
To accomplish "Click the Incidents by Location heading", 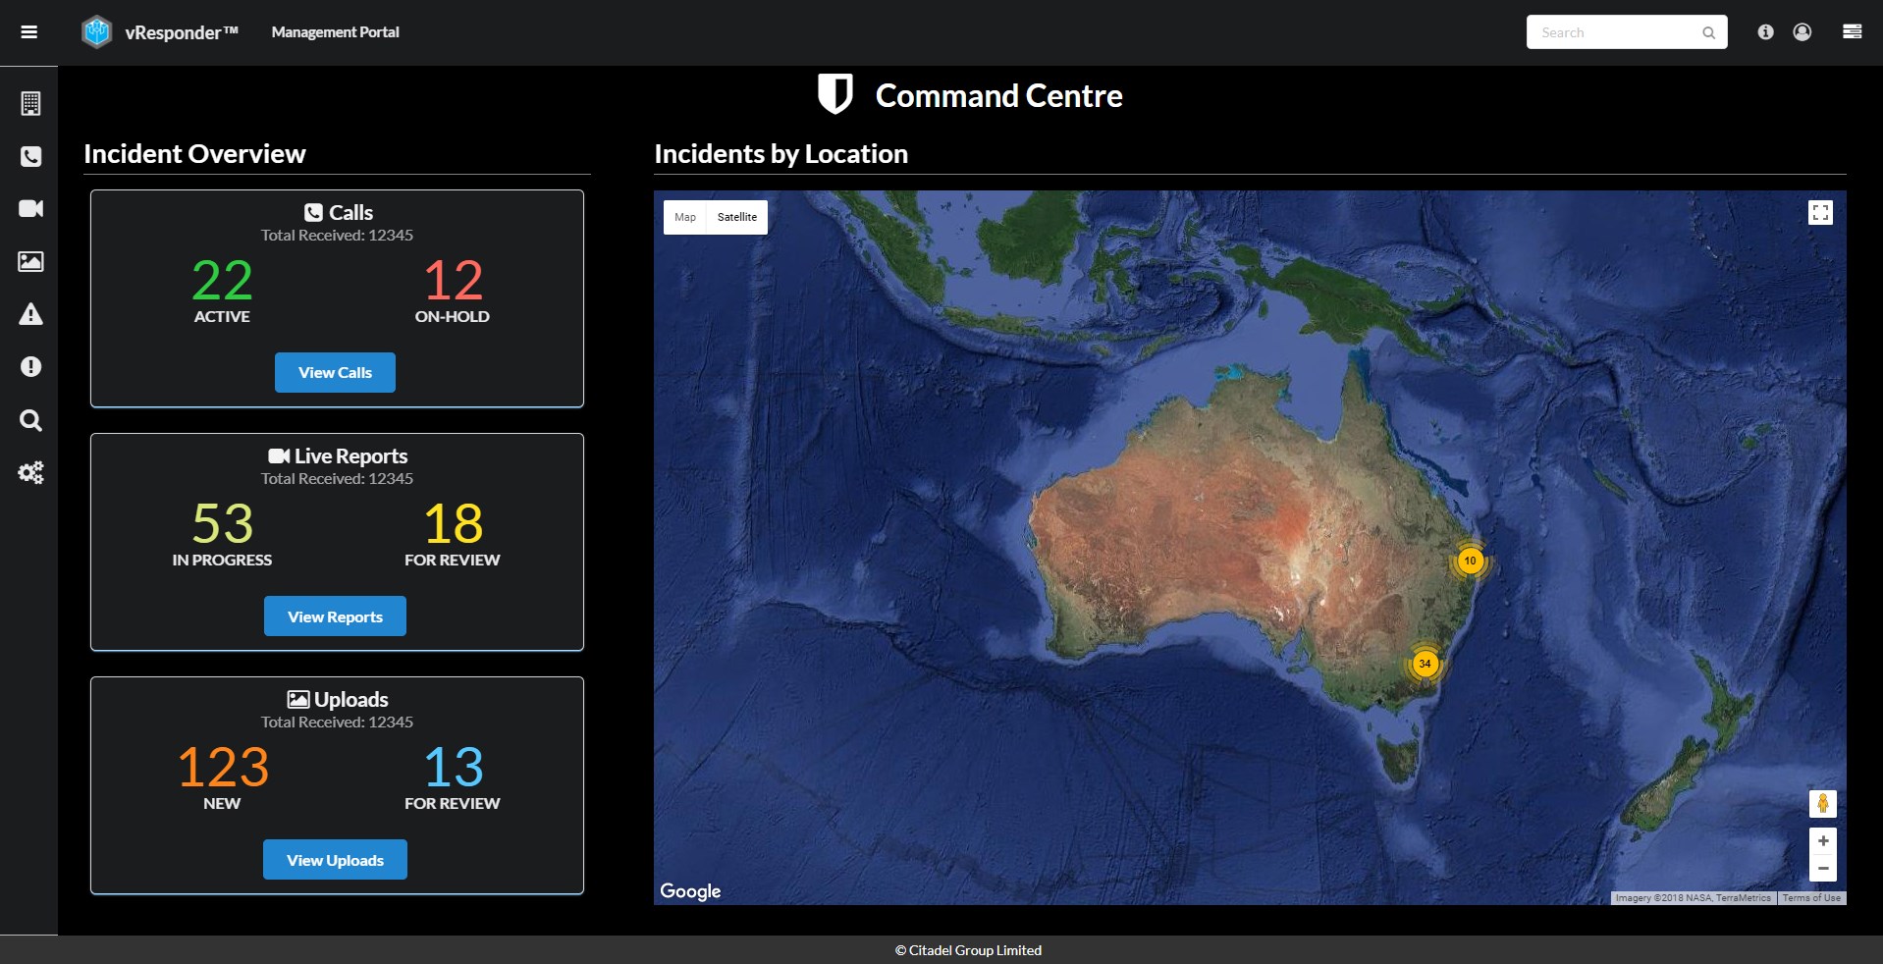I will [x=780, y=154].
